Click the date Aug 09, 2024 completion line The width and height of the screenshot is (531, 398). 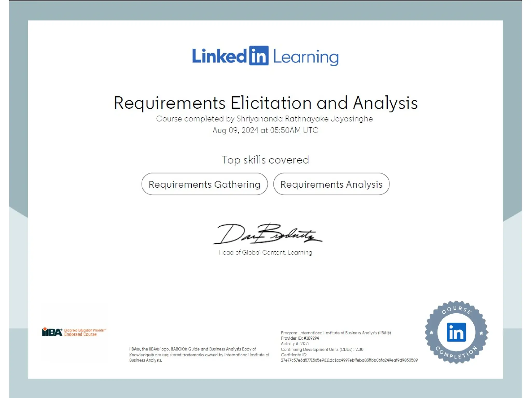[265, 130]
